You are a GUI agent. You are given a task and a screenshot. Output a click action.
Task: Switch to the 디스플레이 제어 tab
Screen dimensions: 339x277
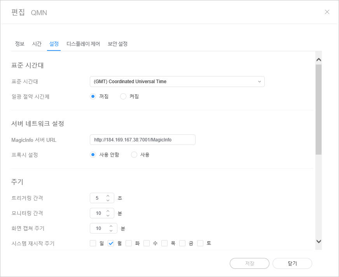83,44
